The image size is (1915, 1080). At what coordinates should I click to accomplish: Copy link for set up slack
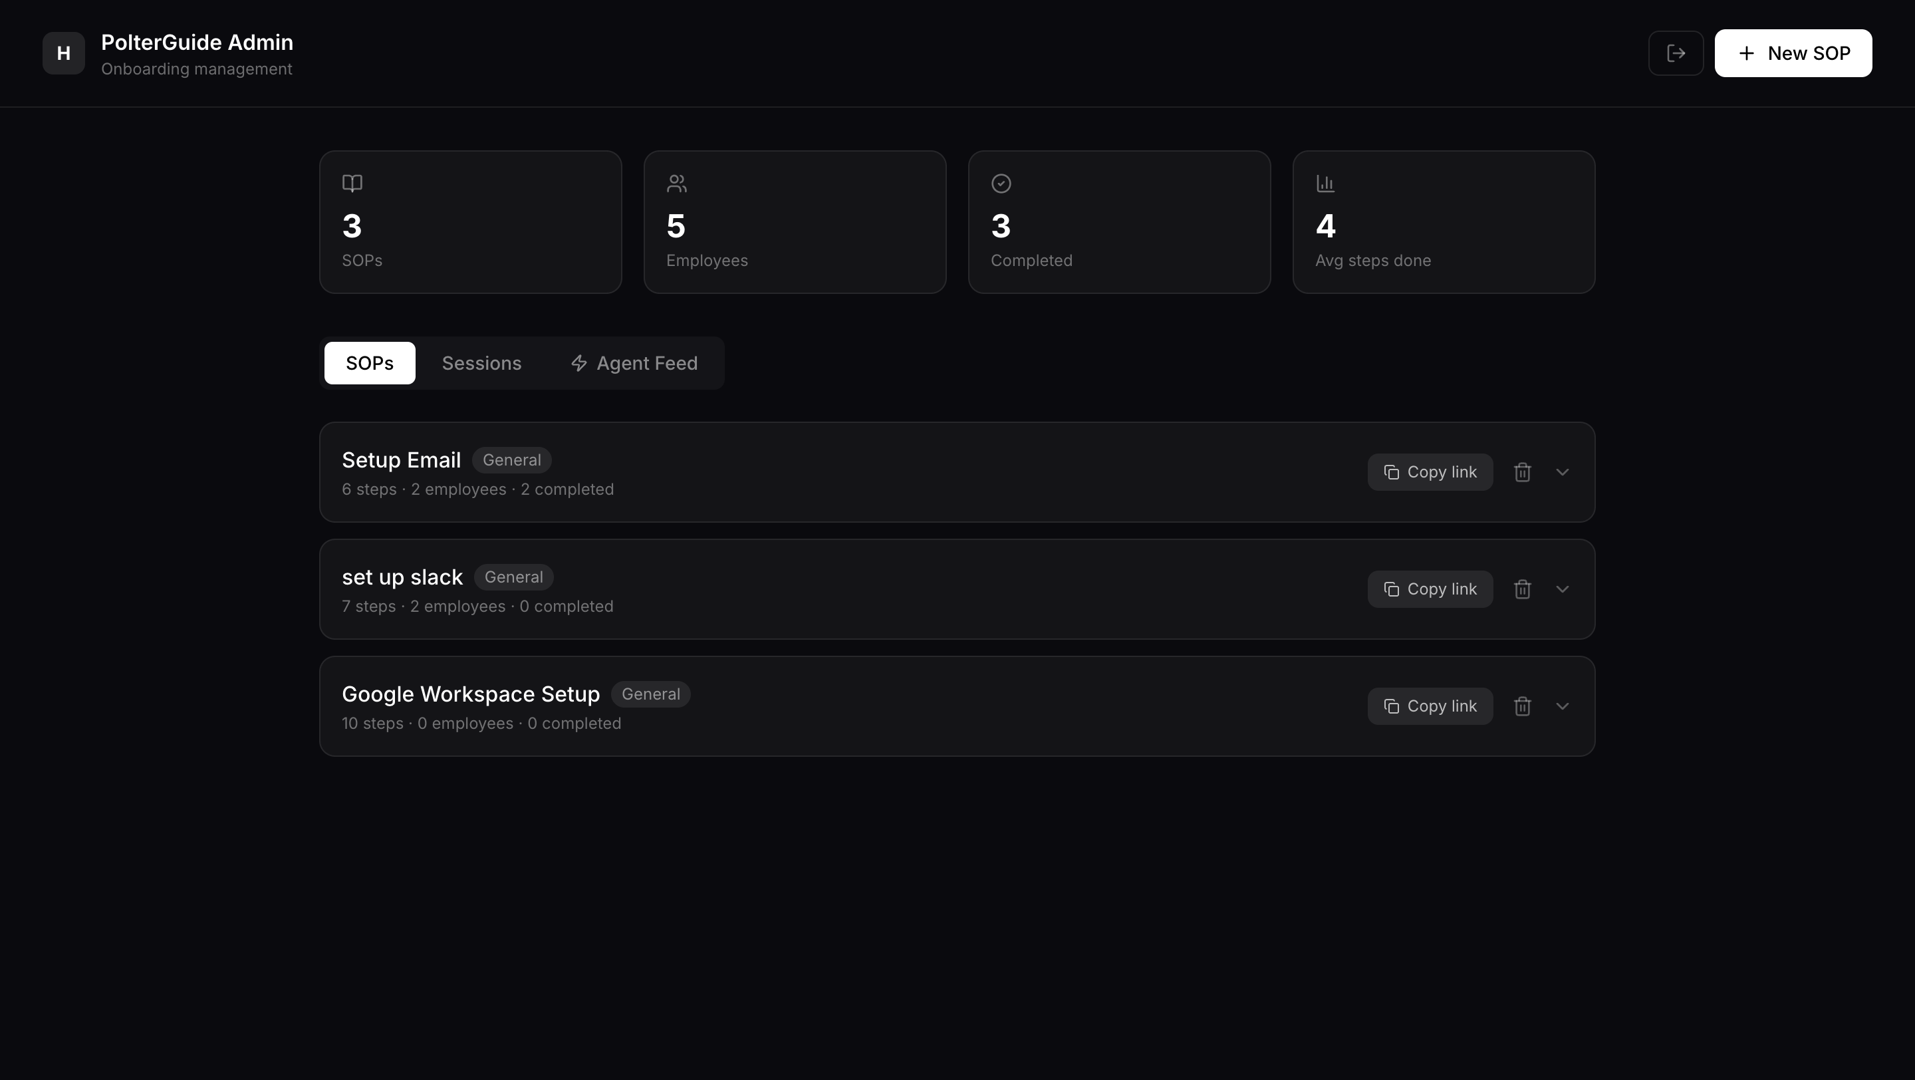[x=1430, y=589]
